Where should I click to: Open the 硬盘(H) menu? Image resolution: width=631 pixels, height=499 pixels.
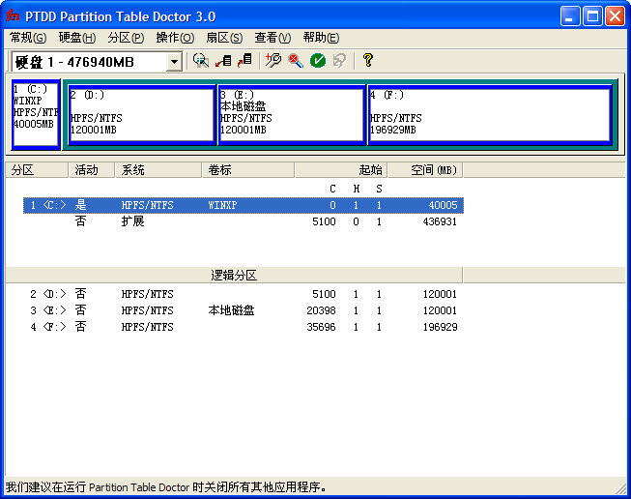[77, 38]
